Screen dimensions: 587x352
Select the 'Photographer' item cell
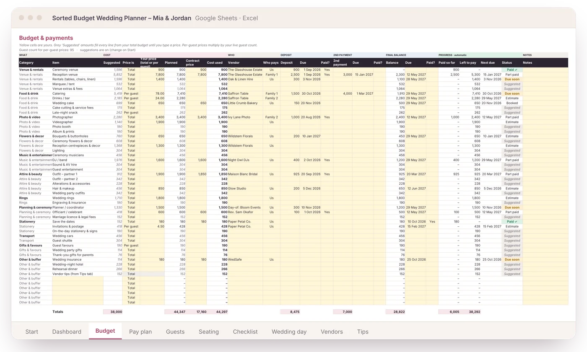pos(78,117)
